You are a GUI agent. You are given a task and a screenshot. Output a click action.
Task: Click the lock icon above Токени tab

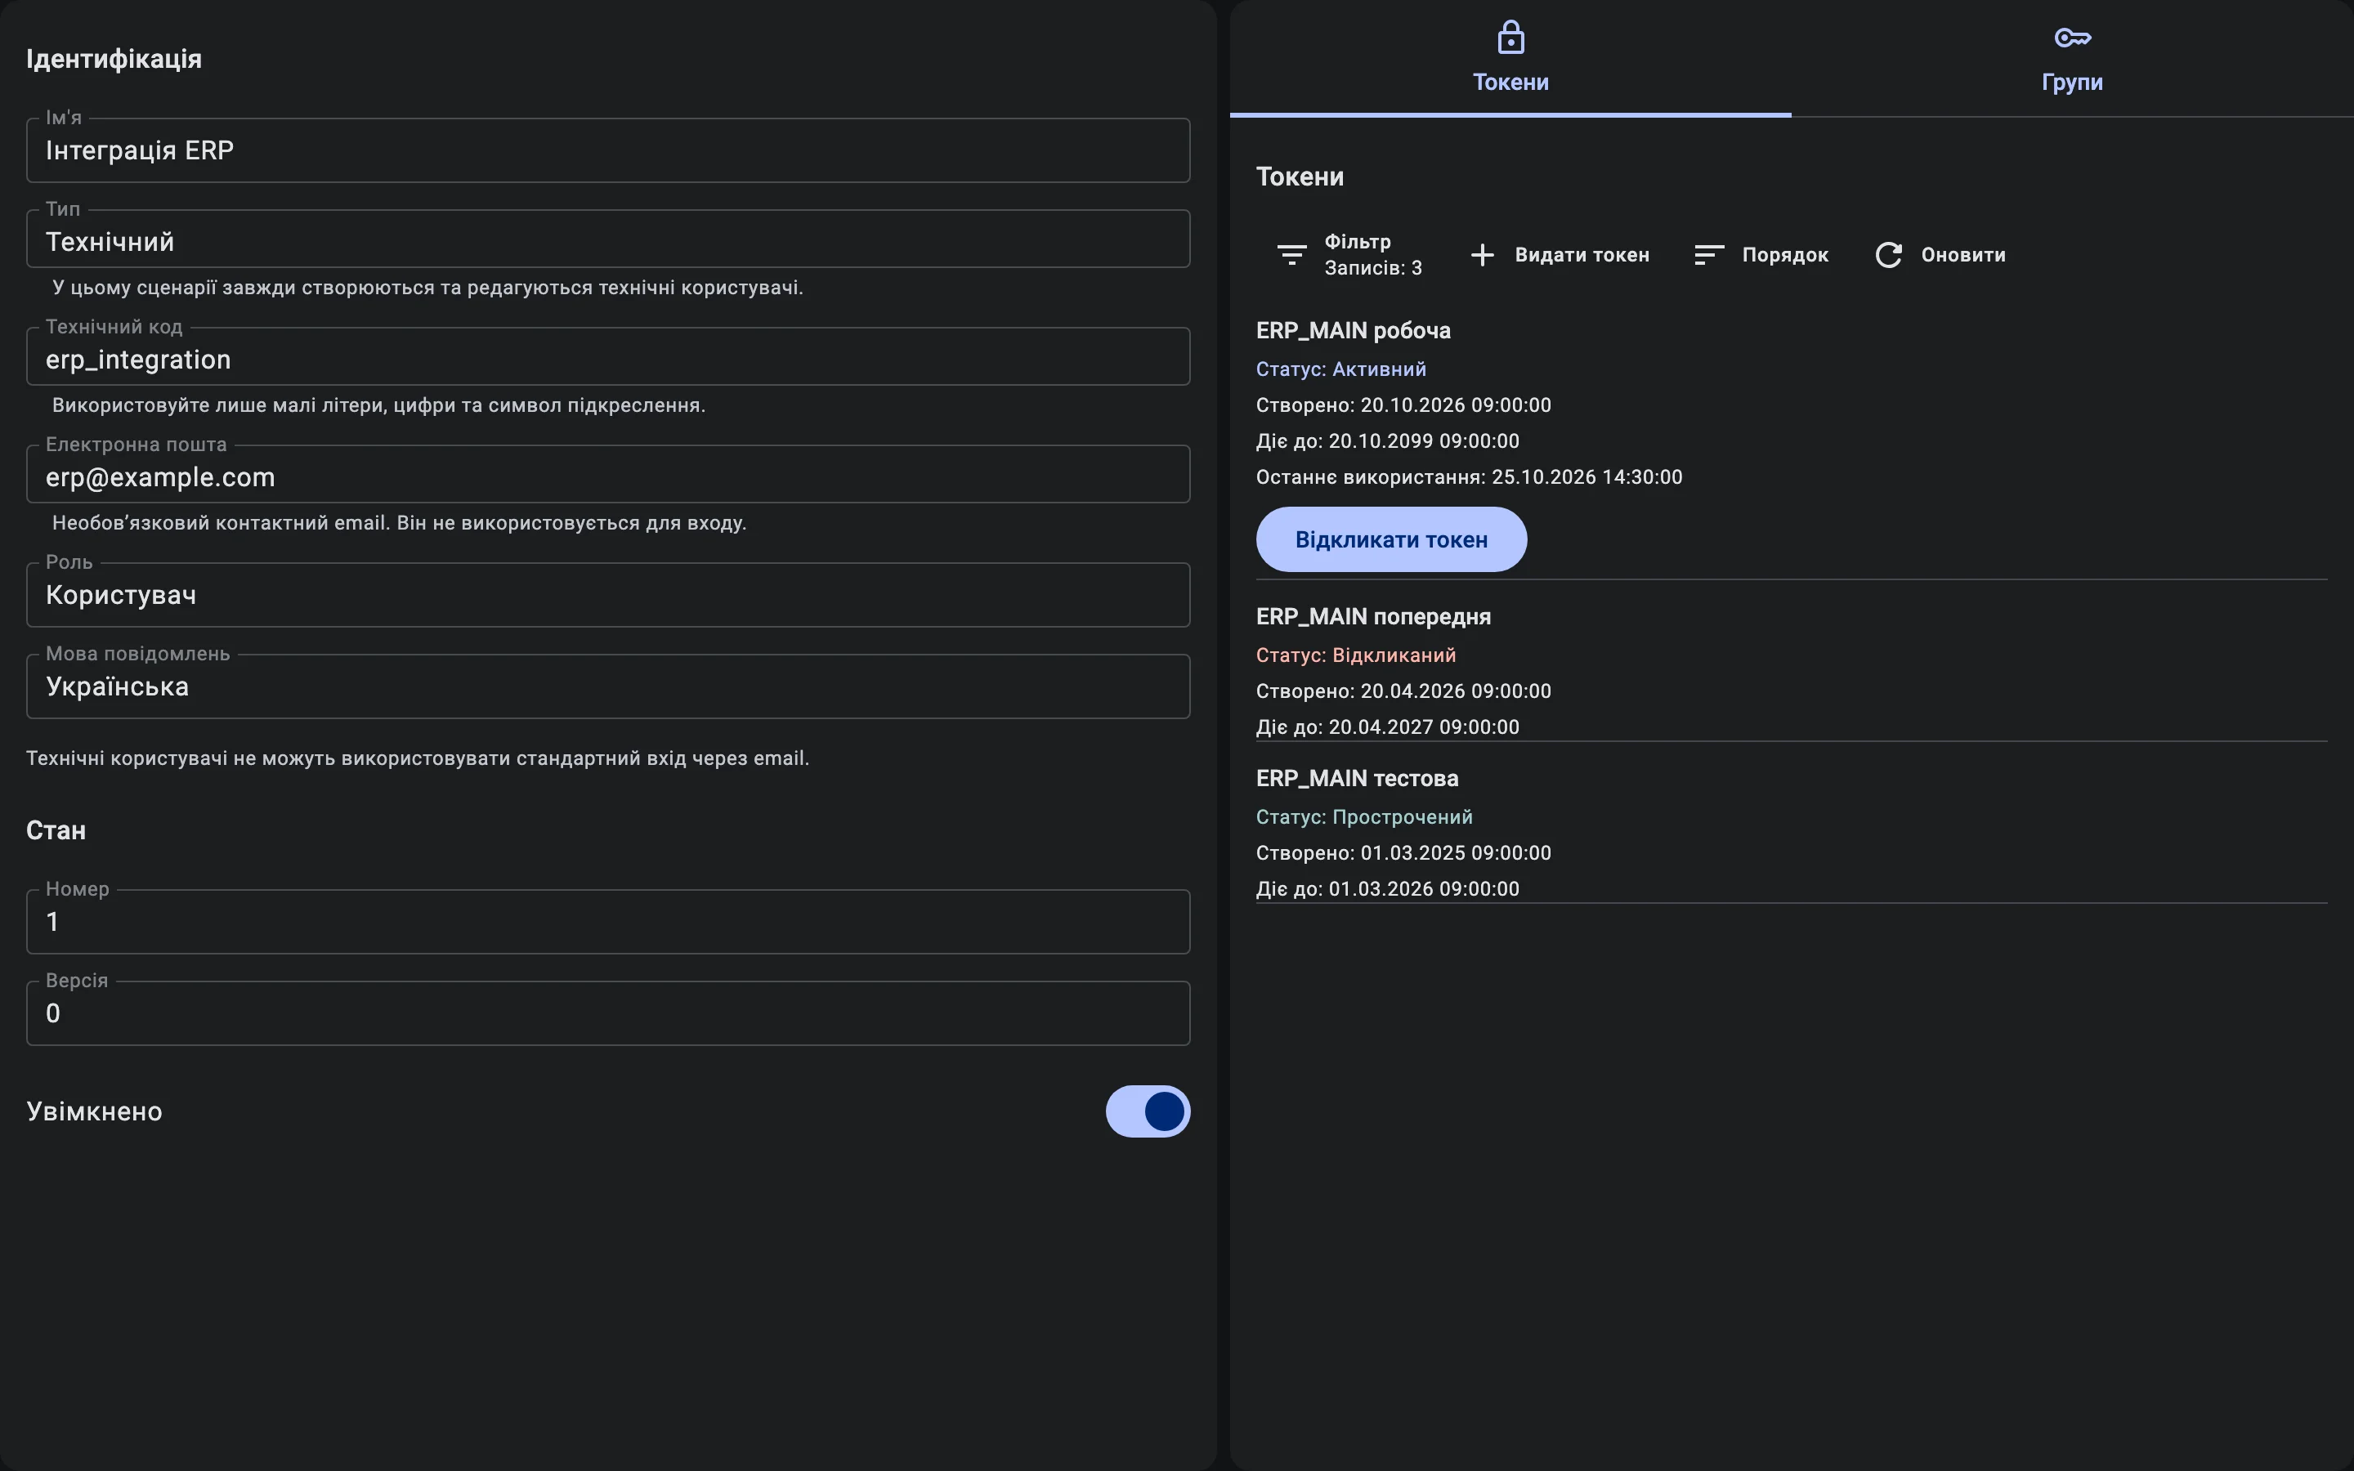pos(1510,38)
